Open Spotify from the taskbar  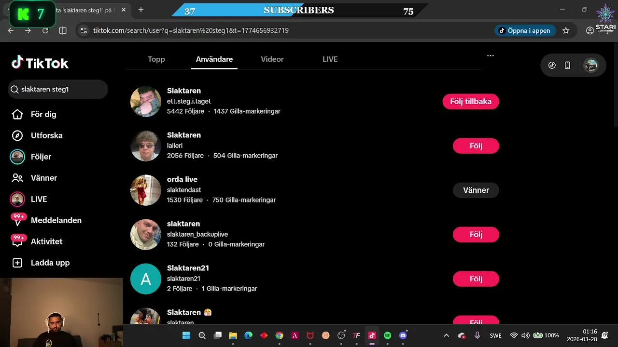click(387, 335)
